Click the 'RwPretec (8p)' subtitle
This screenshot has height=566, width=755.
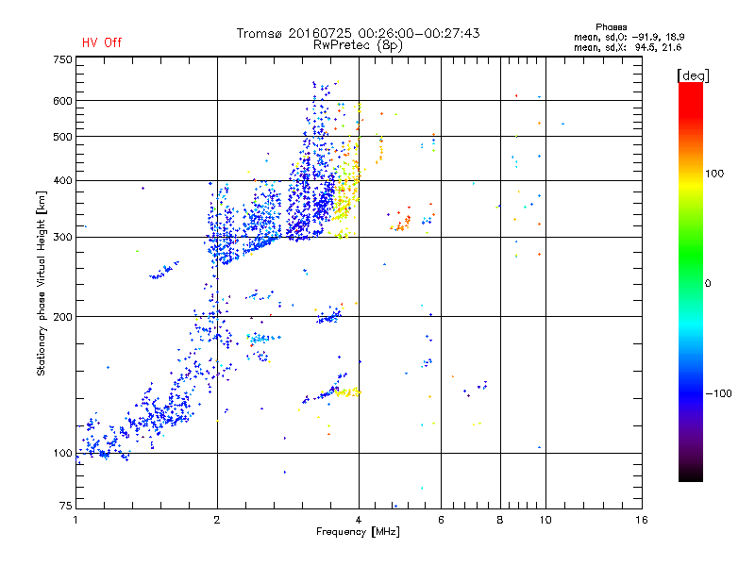(358, 45)
